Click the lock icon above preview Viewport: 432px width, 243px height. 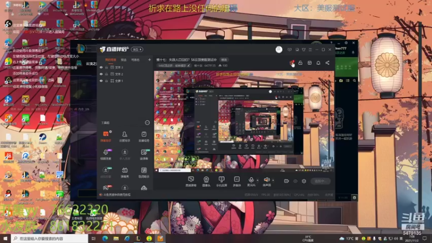300,63
